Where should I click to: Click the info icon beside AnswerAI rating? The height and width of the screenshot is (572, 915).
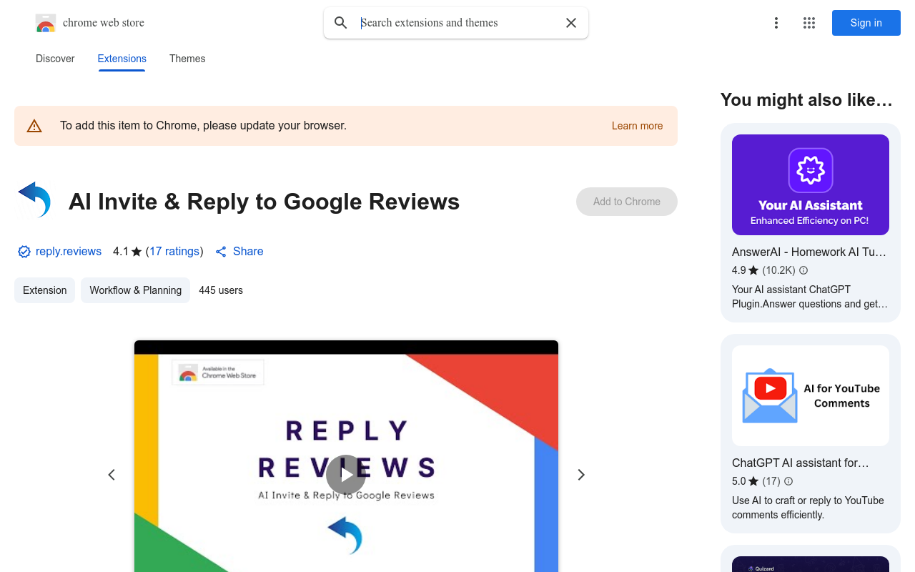pyautogui.click(x=803, y=270)
